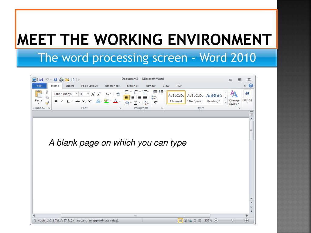Click the vertical scrollbar thumb
The width and height of the screenshot is (311, 233).
coord(251,130)
